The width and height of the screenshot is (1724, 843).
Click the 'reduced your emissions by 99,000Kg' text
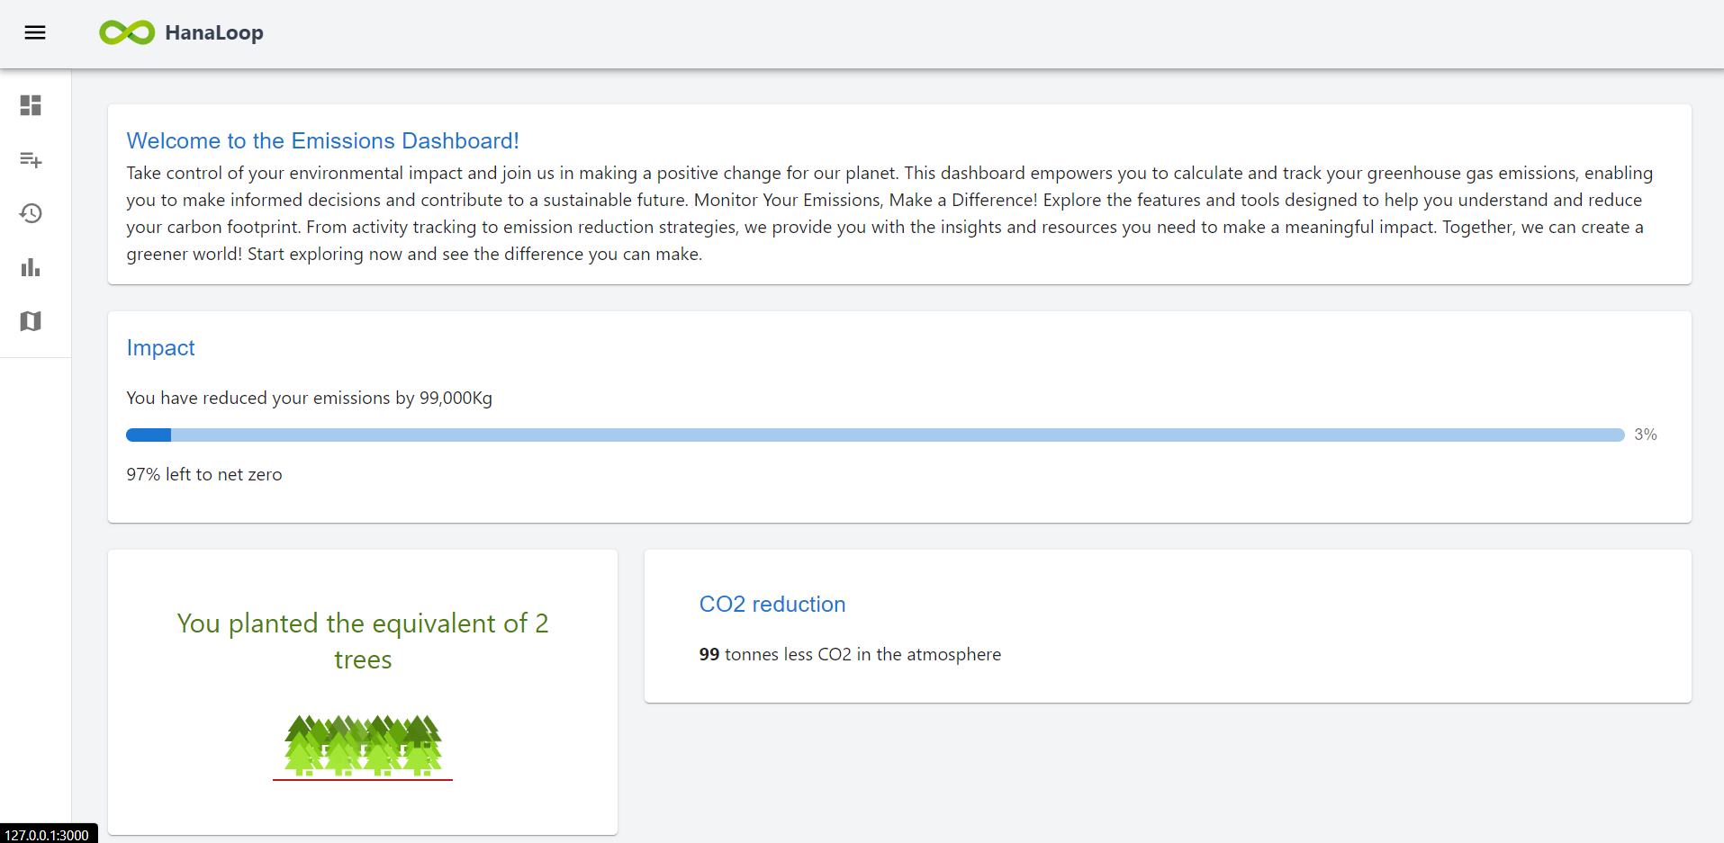[309, 399]
